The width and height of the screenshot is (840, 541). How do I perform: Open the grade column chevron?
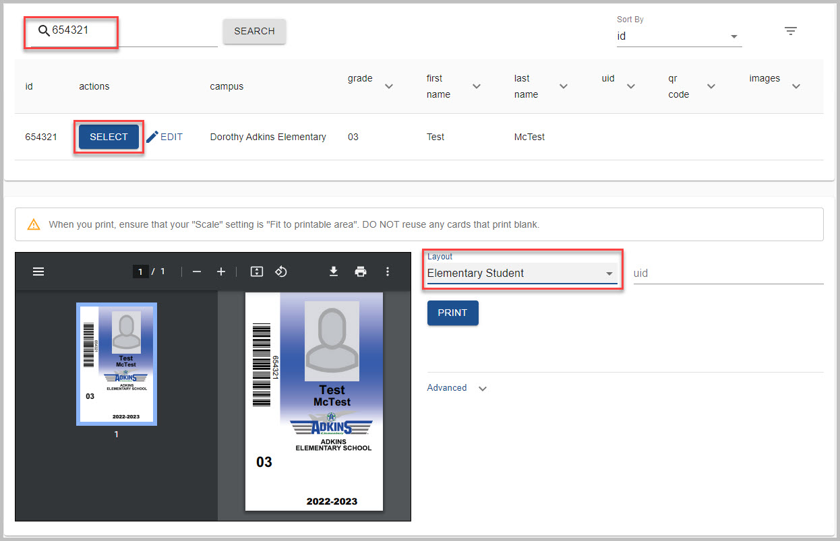coord(389,86)
